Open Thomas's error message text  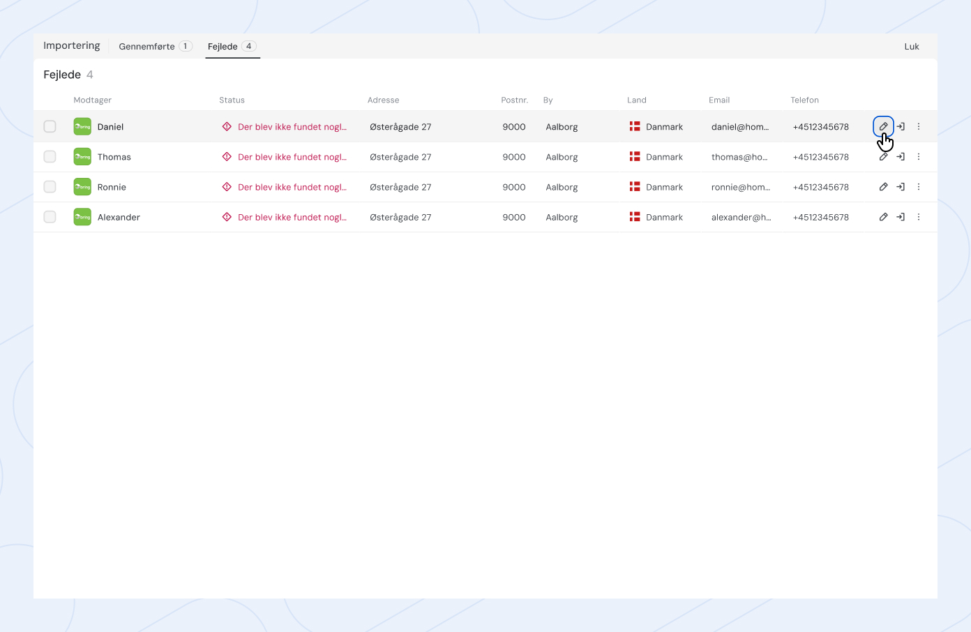(292, 157)
